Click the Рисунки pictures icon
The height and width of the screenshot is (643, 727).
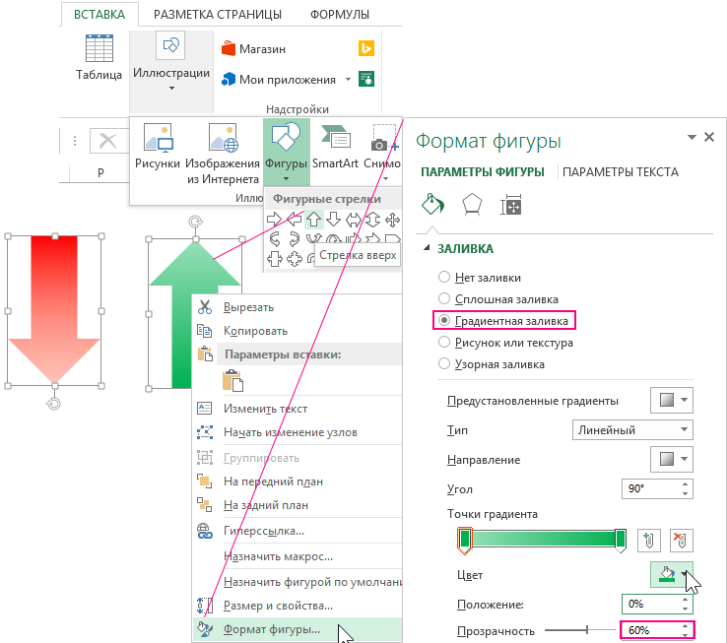click(x=158, y=137)
